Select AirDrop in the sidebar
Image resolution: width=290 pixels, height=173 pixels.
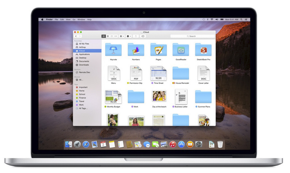[82, 47]
